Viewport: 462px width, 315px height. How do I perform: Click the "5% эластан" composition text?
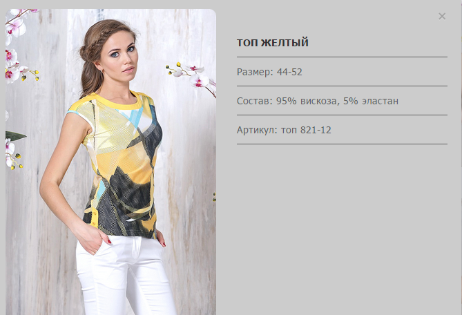pos(371,101)
